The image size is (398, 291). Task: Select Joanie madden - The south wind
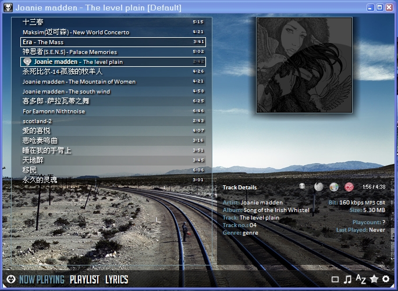[x=66, y=91]
